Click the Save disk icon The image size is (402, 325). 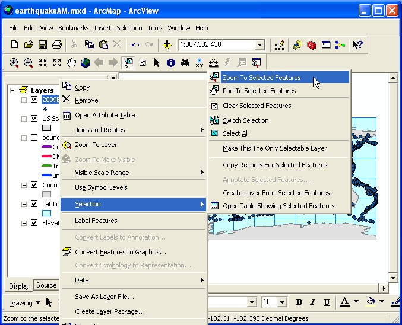click(43, 44)
